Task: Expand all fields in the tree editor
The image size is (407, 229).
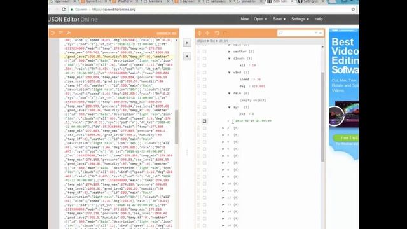Action: click(200, 33)
